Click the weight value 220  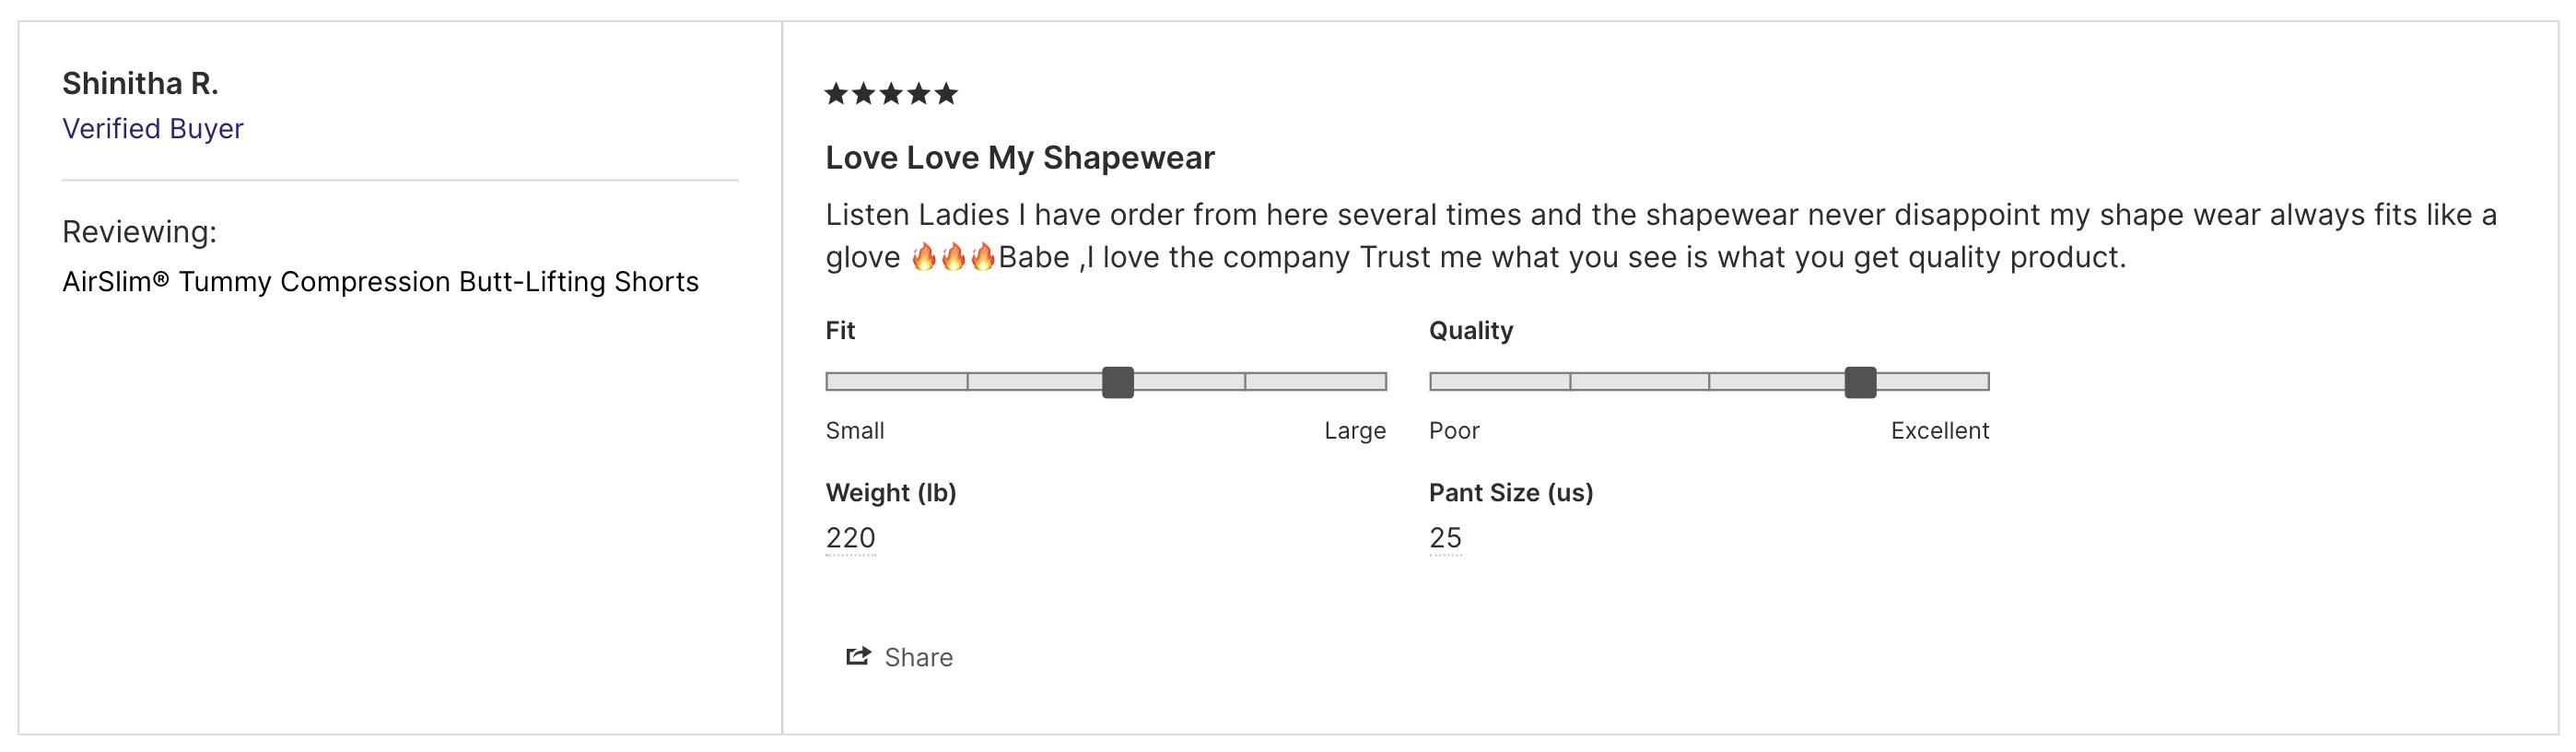(850, 538)
